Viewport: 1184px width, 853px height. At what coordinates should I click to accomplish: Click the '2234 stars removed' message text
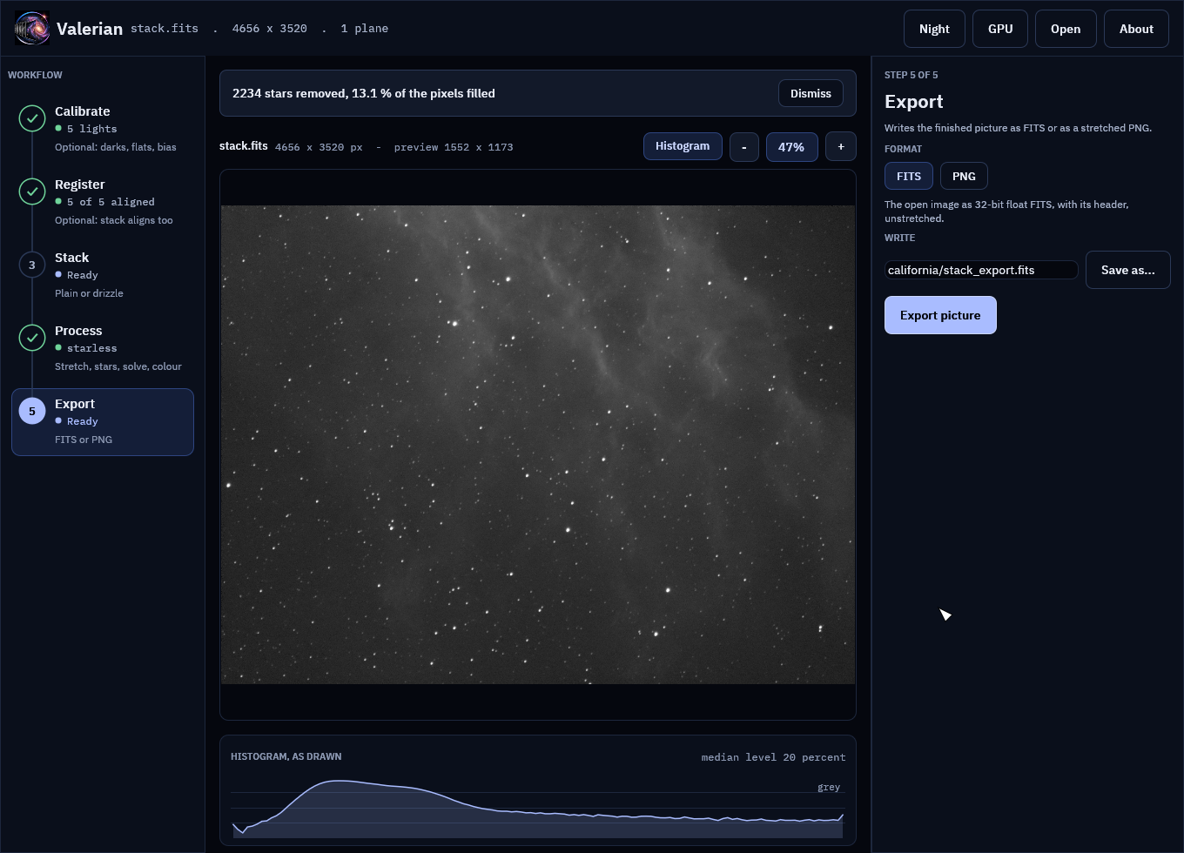[364, 93]
